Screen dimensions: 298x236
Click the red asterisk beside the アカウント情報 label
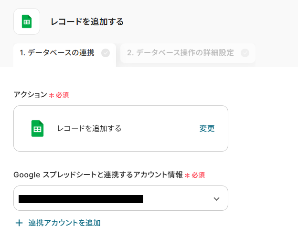pyautogui.click(x=187, y=175)
